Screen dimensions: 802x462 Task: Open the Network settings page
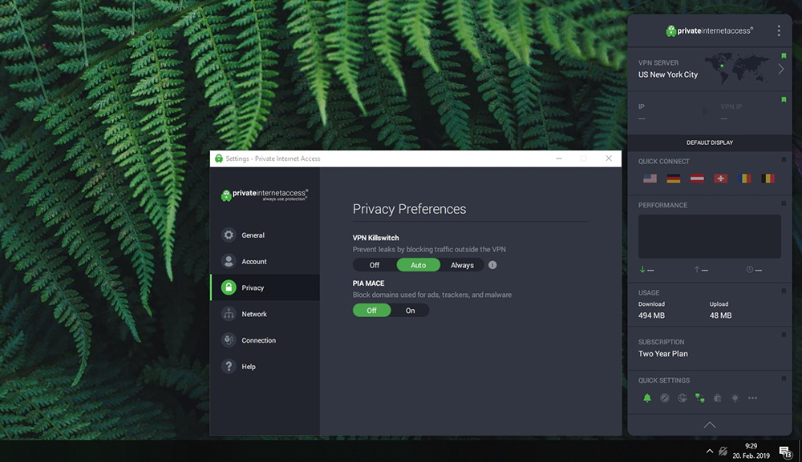pyautogui.click(x=265, y=314)
